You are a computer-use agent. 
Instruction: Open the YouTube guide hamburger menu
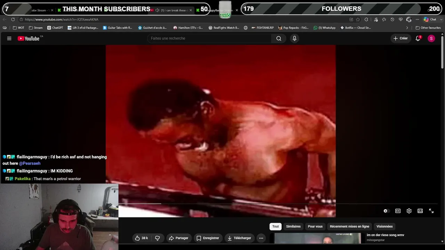click(9, 39)
